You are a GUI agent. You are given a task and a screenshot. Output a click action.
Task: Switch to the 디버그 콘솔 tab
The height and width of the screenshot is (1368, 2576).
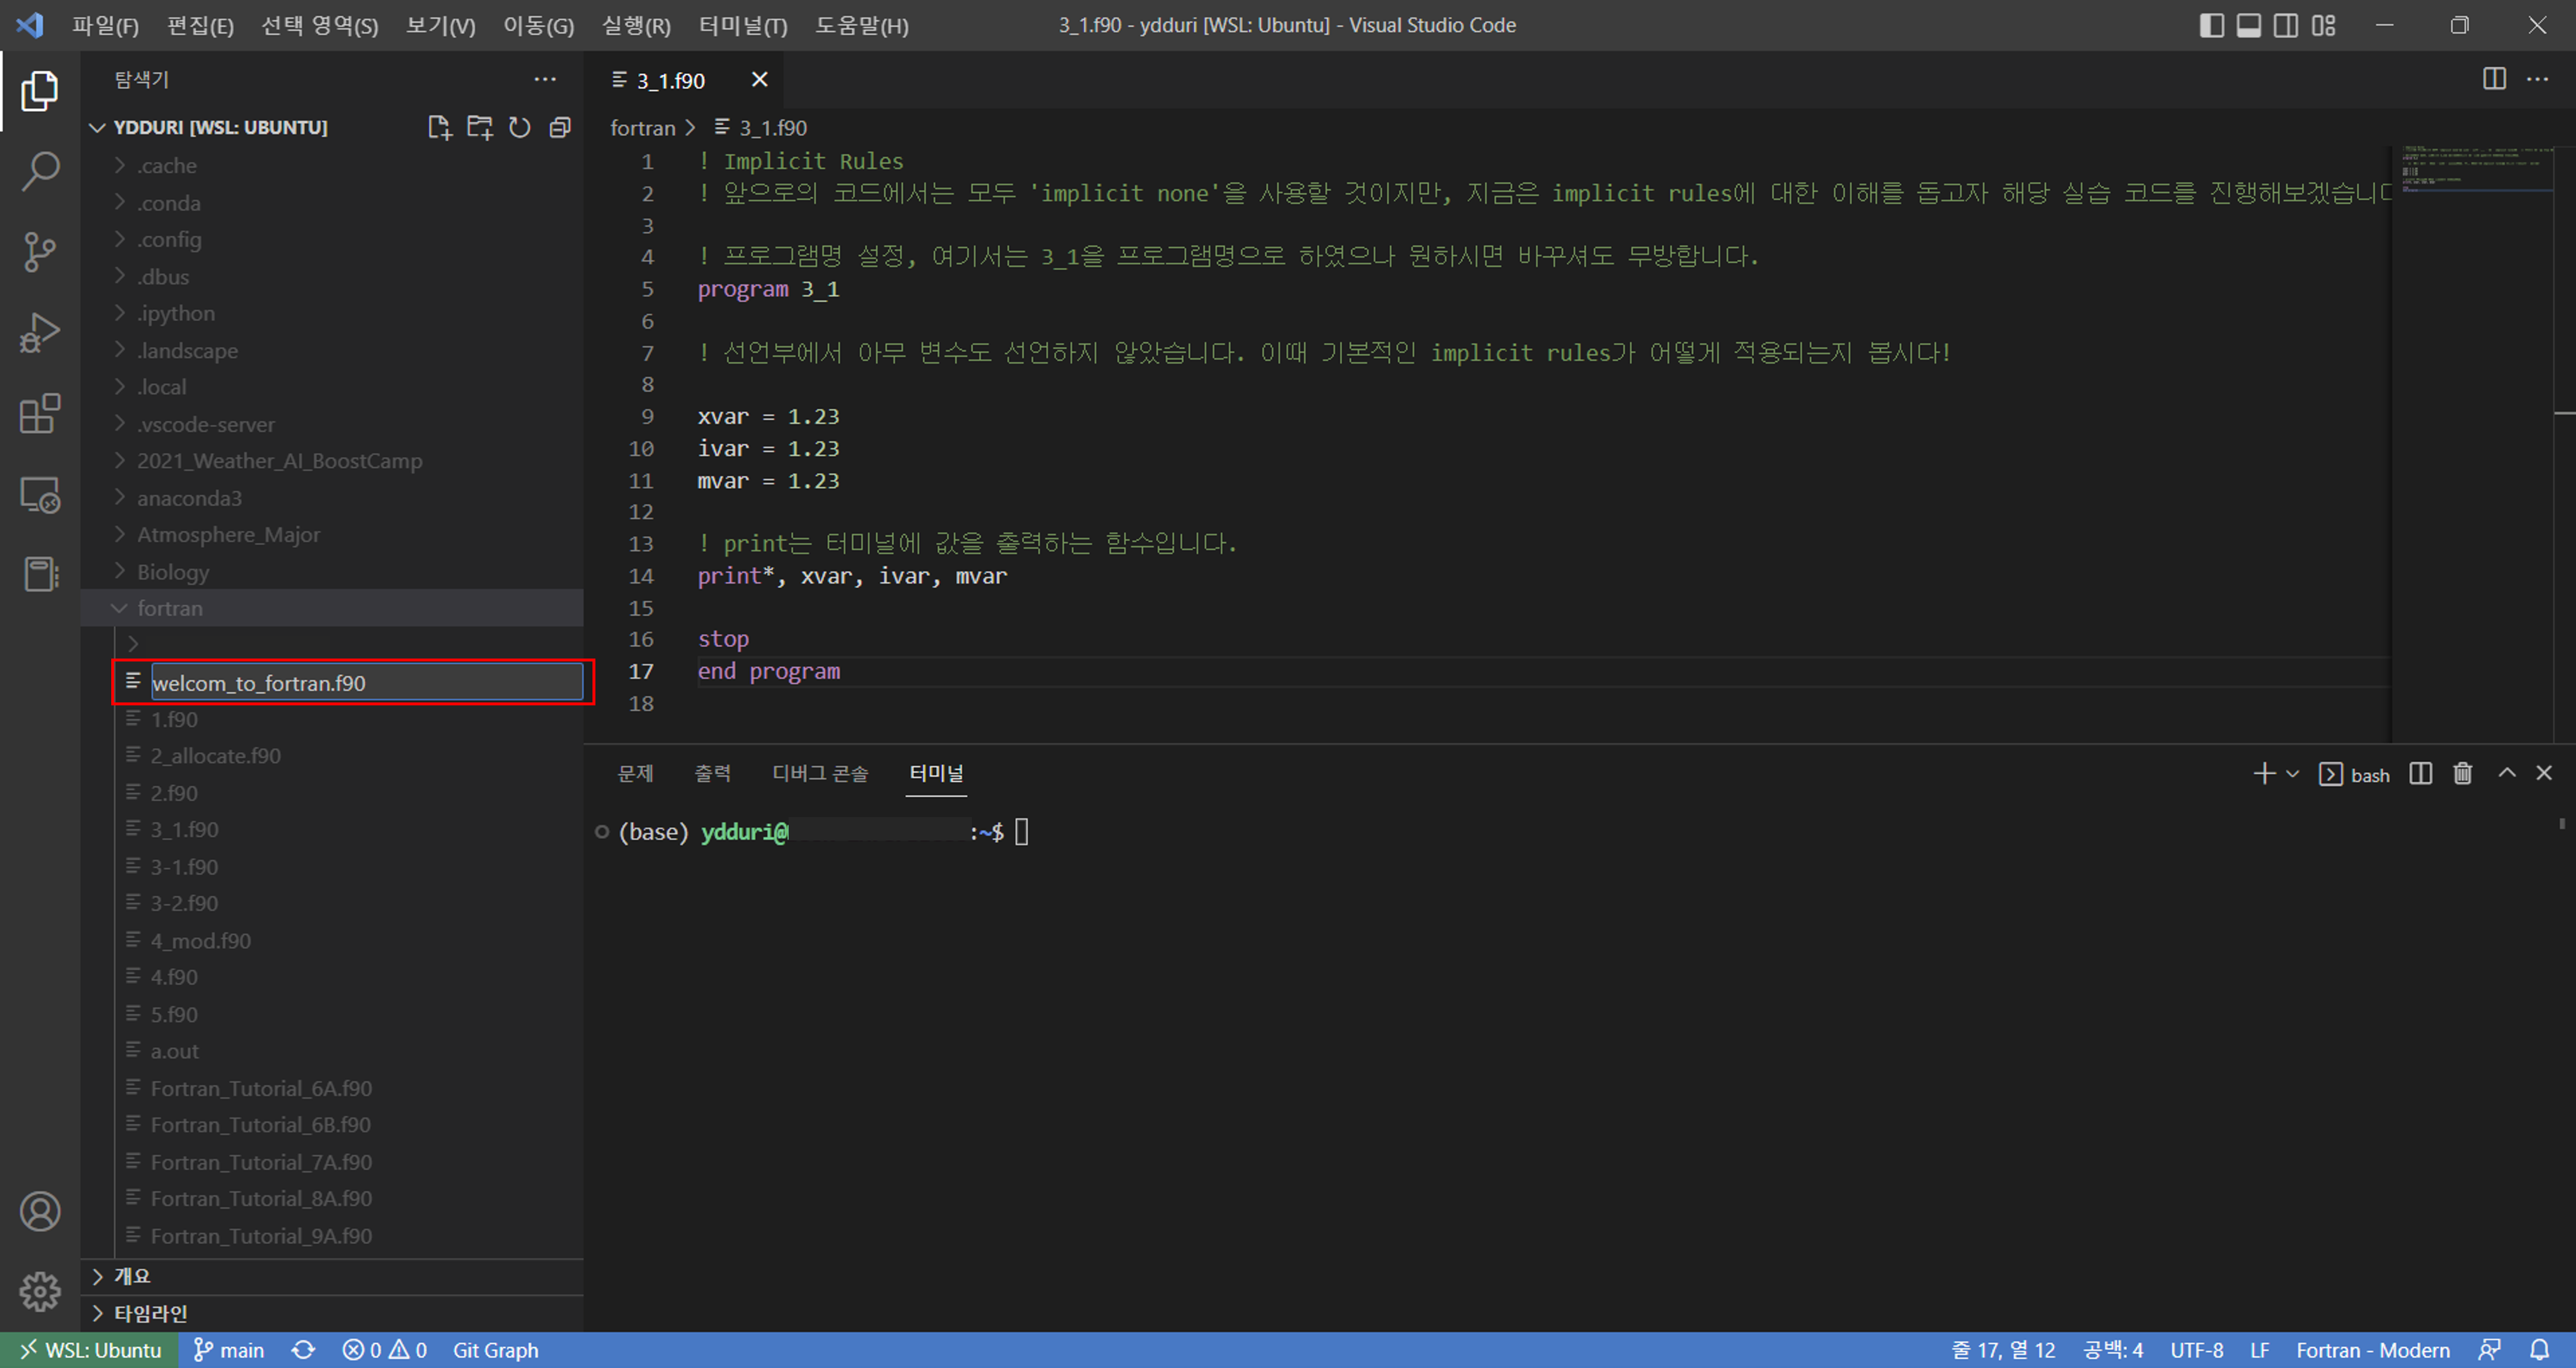819,774
